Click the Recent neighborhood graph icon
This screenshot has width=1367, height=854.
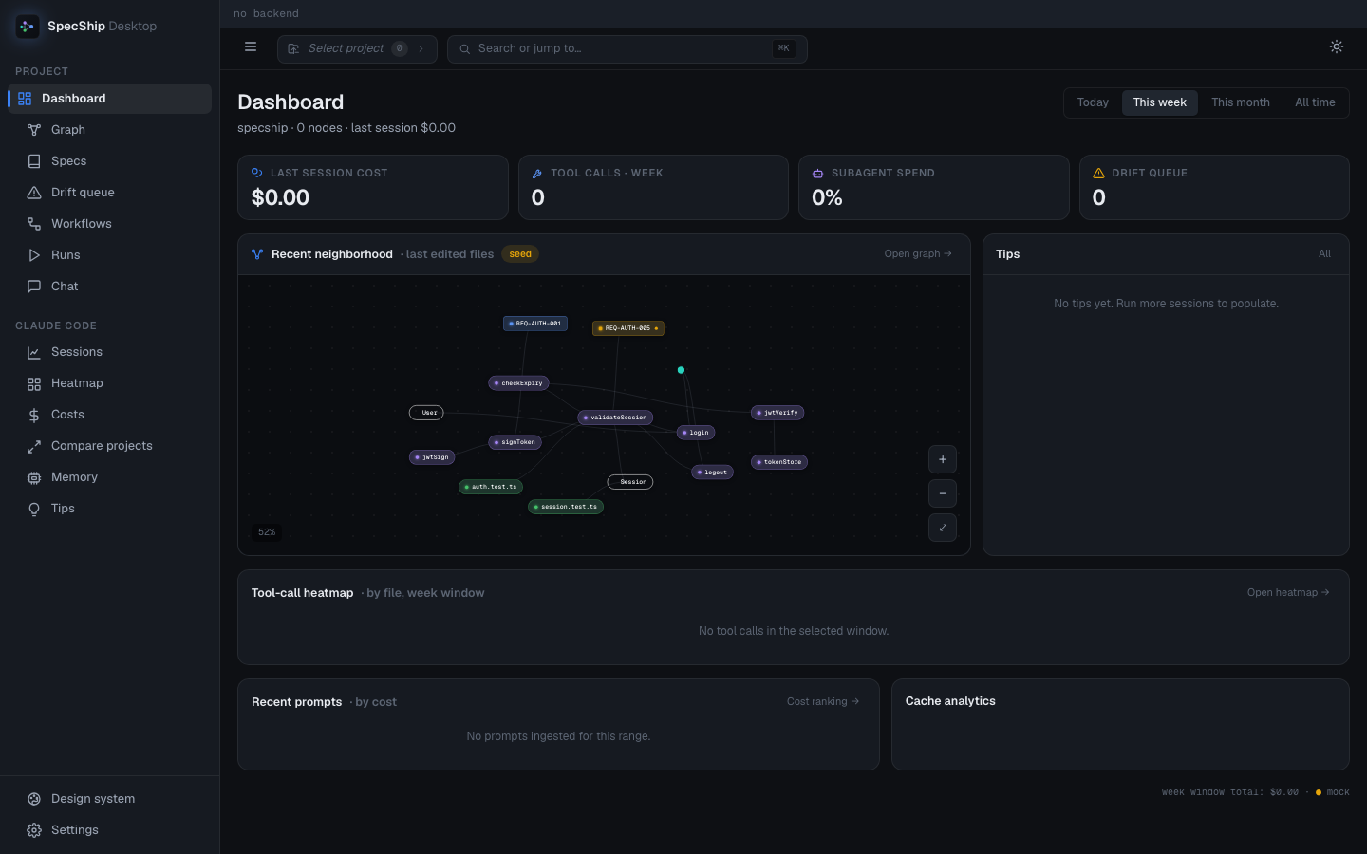(257, 254)
